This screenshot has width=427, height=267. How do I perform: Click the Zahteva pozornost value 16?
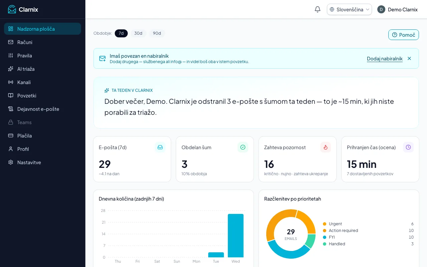click(x=269, y=164)
